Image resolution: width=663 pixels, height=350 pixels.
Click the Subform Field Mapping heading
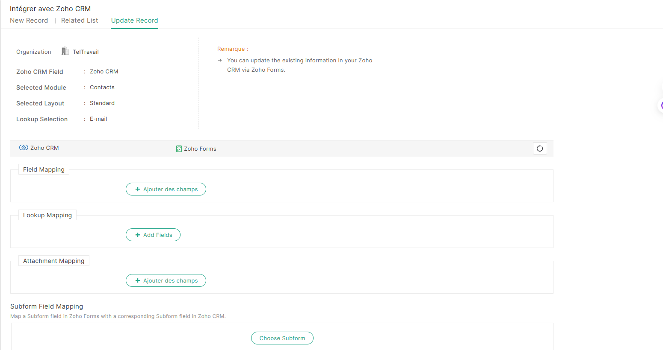(47, 306)
